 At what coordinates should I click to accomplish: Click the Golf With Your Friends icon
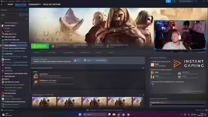point(3,82)
